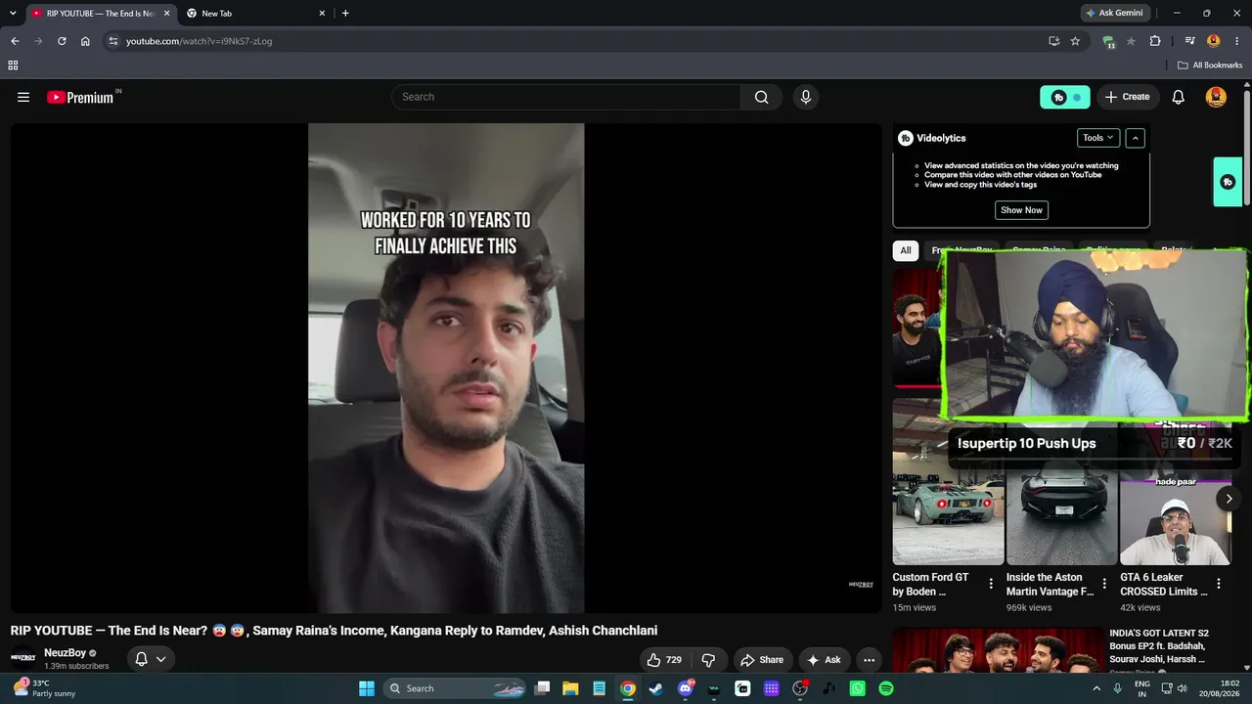Open the Chrome tab search dropdown

(13, 13)
